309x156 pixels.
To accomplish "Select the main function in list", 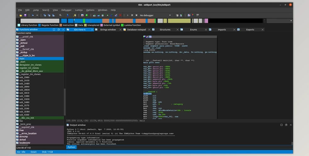I will point(40,59).
